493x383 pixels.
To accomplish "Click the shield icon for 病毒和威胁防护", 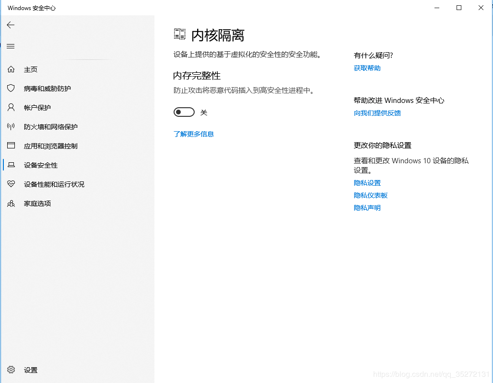I will tap(11, 88).
